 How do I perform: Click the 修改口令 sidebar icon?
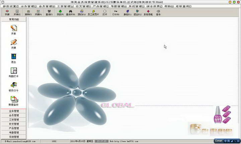[x=14, y=87]
